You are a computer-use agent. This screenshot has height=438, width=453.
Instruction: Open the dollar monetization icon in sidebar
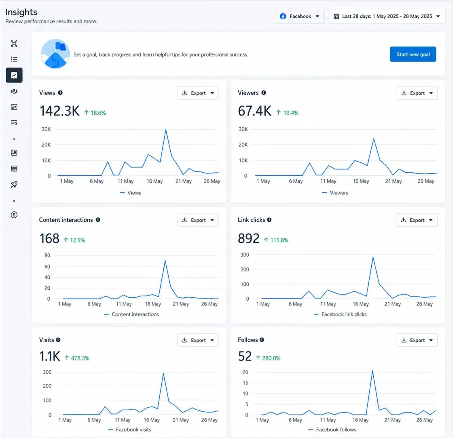pyautogui.click(x=14, y=215)
